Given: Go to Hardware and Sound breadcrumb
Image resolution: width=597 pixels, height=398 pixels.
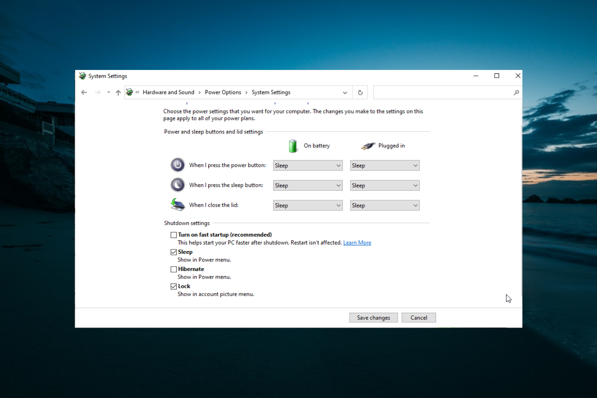Looking at the screenshot, I should [168, 92].
